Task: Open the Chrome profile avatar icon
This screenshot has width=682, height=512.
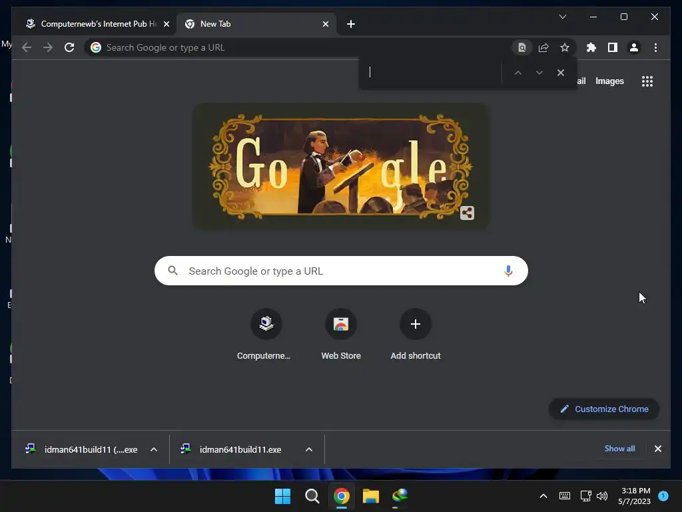Action: click(x=634, y=47)
